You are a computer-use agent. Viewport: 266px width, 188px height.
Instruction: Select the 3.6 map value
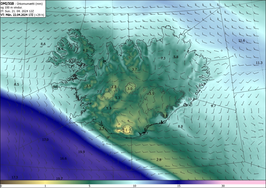pos(89,86)
